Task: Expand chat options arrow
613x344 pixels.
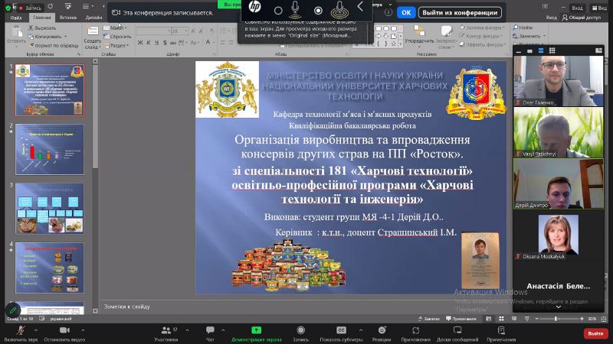Action: pyautogui.click(x=223, y=330)
